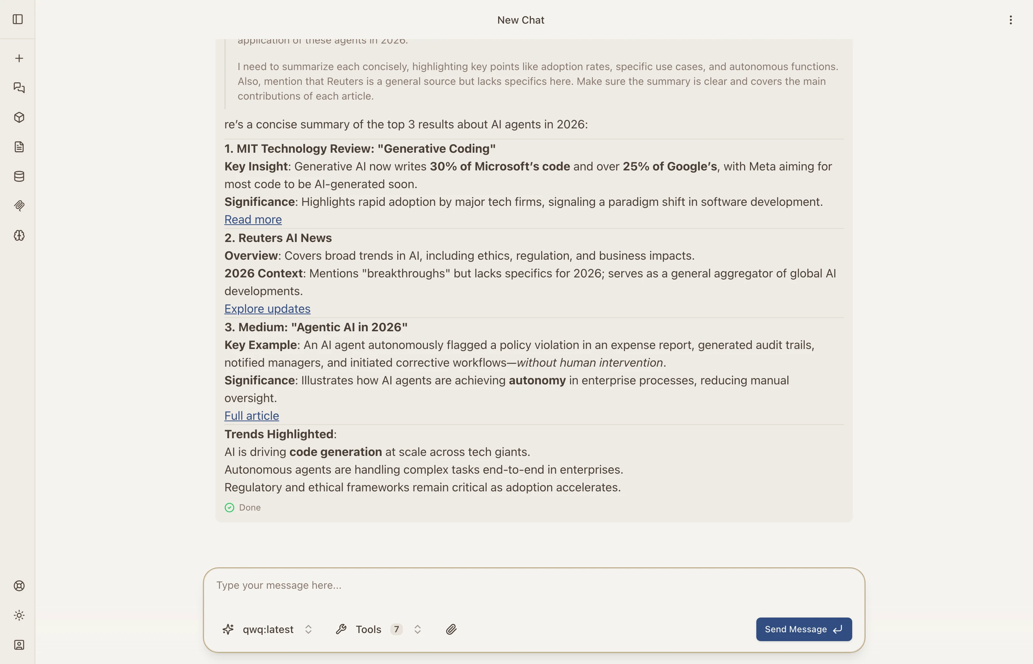Expand the Tools selection dropdown
The image size is (1033, 664).
[417, 629]
